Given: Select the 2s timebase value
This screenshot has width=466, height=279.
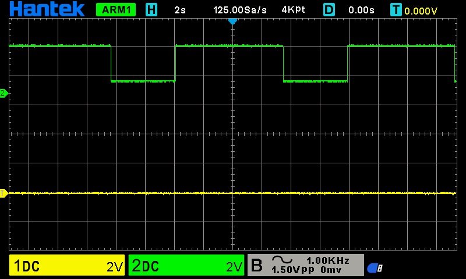Looking at the screenshot, I should click(x=180, y=10).
